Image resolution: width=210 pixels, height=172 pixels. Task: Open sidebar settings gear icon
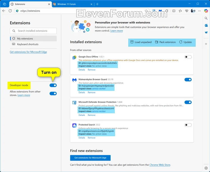coord(206,168)
